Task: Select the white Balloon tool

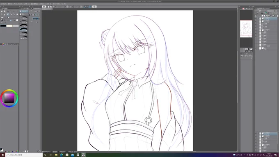Action: (x=17, y=20)
